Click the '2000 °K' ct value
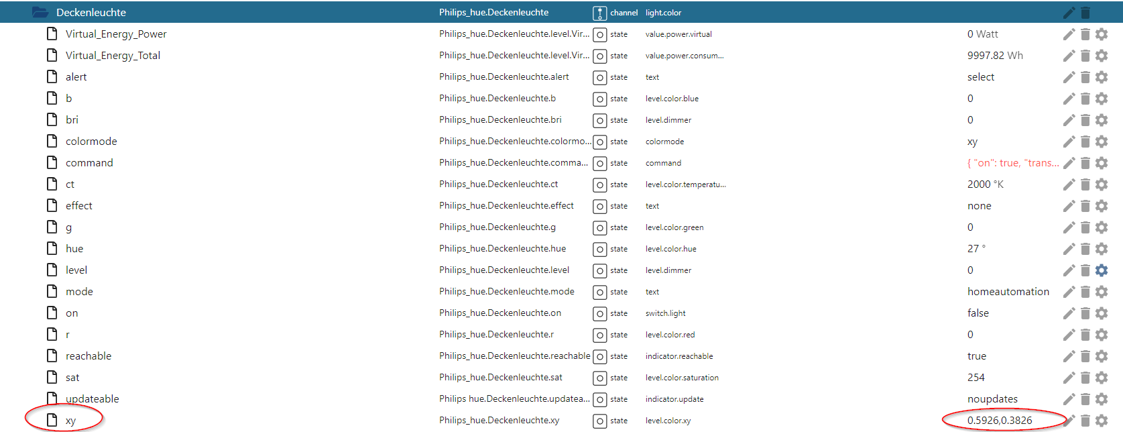This screenshot has height=432, width=1123. (x=986, y=184)
